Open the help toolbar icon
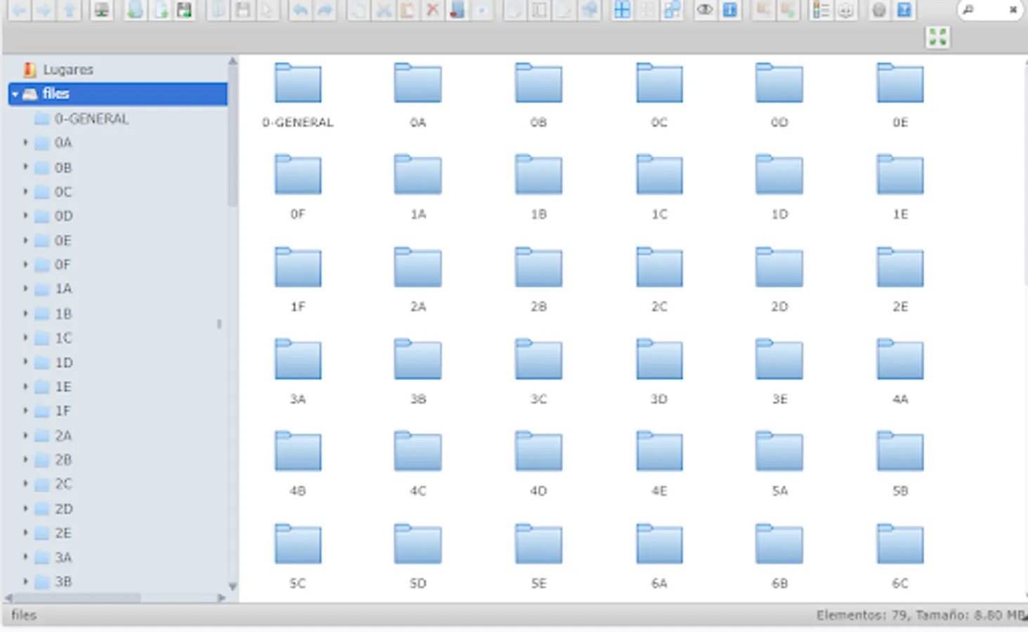 [904, 11]
